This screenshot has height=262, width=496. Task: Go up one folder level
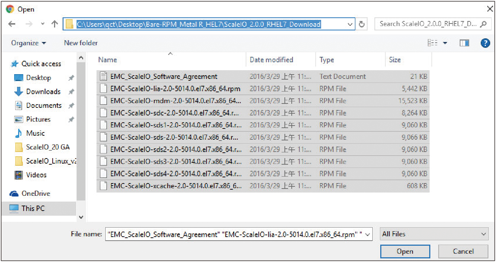[x=54, y=24]
